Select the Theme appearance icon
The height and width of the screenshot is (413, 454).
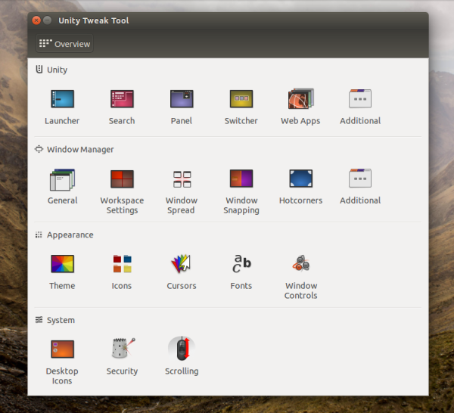point(62,264)
